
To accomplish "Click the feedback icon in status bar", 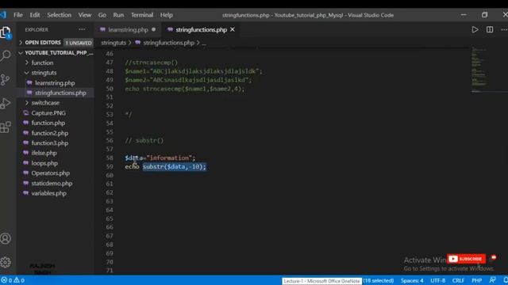I will point(492,280).
